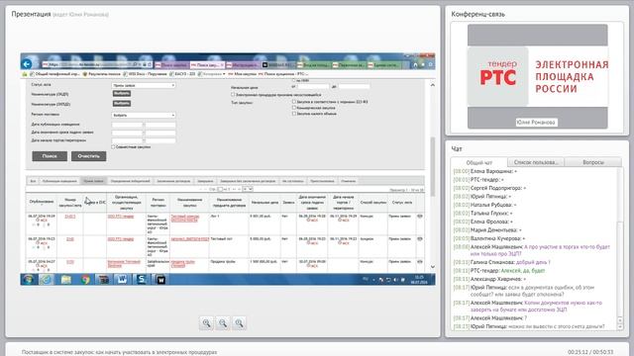Click the 'Очистить' button
This screenshot has width=634, height=356.
click(88, 156)
